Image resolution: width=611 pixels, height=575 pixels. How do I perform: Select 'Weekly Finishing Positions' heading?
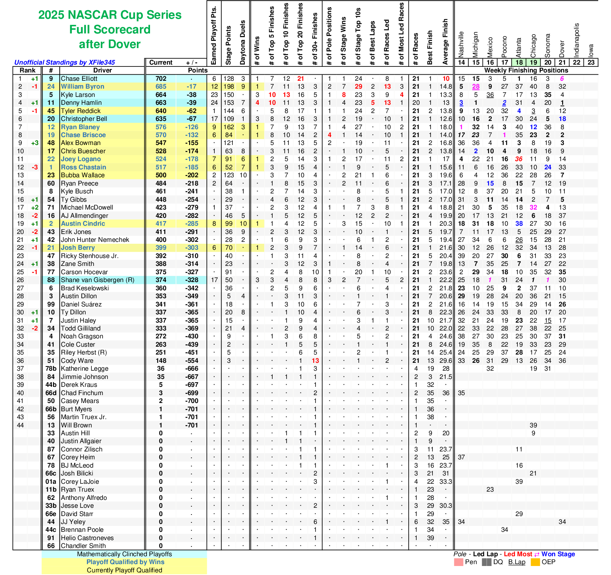tap(526, 70)
